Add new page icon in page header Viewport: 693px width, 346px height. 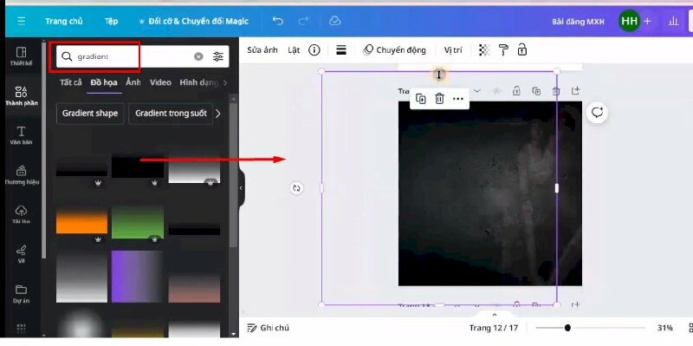click(x=575, y=91)
